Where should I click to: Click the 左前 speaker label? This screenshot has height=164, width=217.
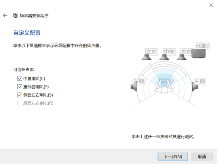click(152, 52)
